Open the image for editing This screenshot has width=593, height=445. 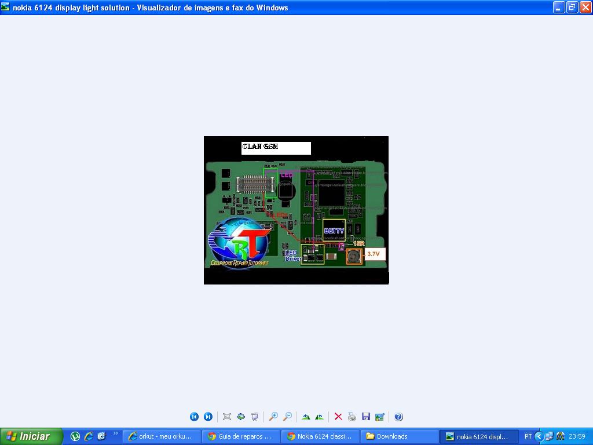tap(380, 417)
